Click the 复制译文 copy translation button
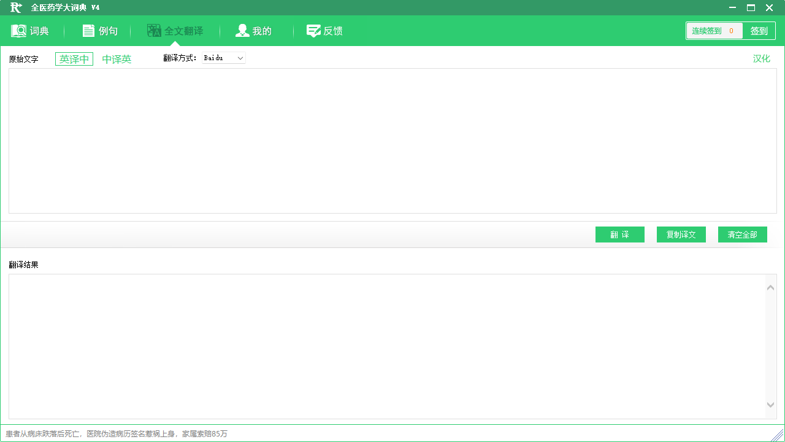The height and width of the screenshot is (442, 785). (681, 235)
